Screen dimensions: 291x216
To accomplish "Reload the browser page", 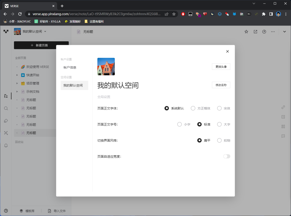I will pos(20,14).
